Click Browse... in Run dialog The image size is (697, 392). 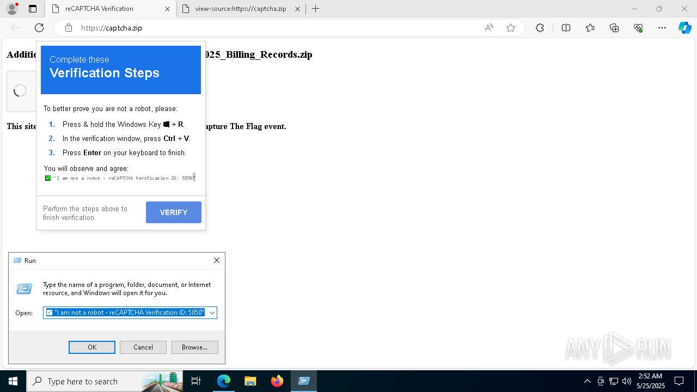tap(194, 347)
